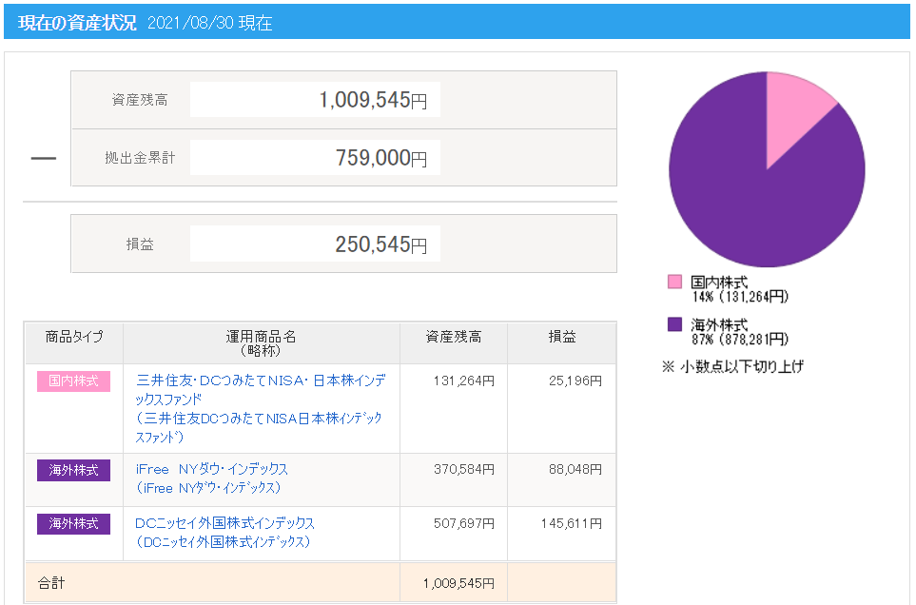
Task: Click the 損益 value showing 250,545円
Action: pyautogui.click(x=316, y=243)
